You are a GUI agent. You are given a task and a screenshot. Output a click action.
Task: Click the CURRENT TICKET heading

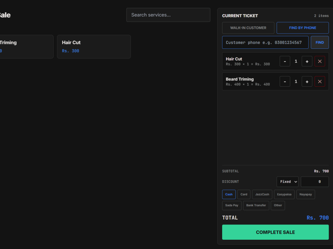pos(240,16)
